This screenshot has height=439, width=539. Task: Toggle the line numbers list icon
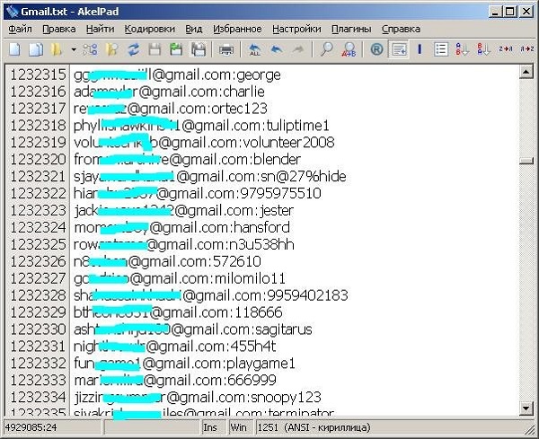point(441,49)
